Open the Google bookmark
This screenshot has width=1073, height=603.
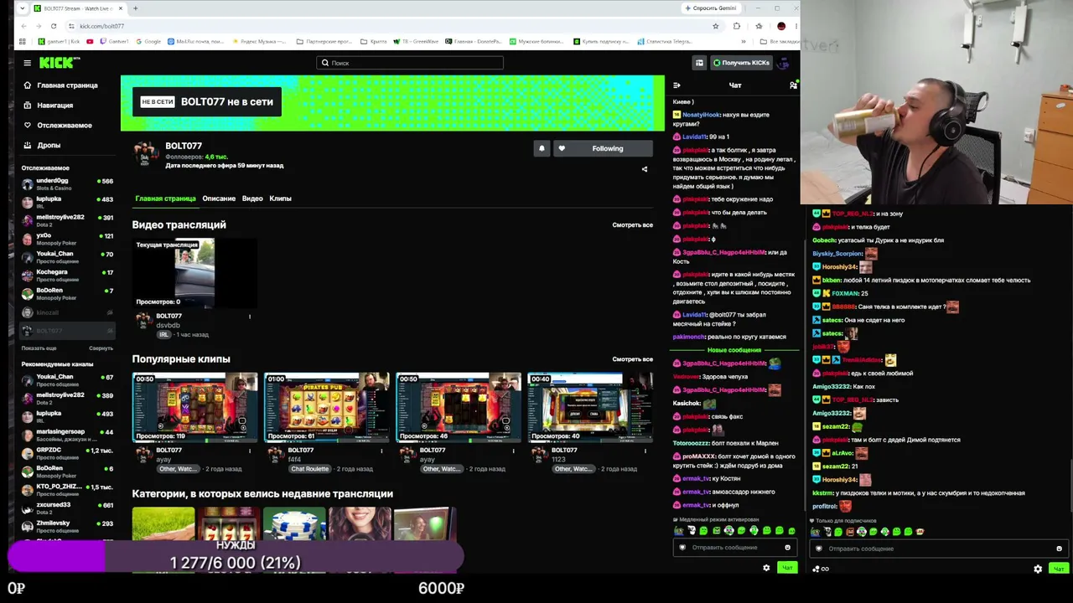[148, 41]
